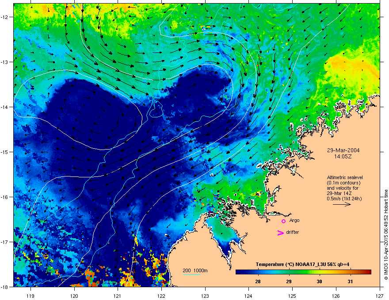Click the "drifter" legend text
This screenshot has height=300, width=389.
click(x=293, y=232)
